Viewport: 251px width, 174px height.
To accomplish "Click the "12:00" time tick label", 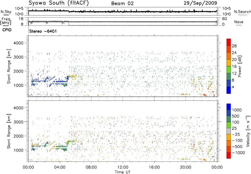I will tap(123, 167).
